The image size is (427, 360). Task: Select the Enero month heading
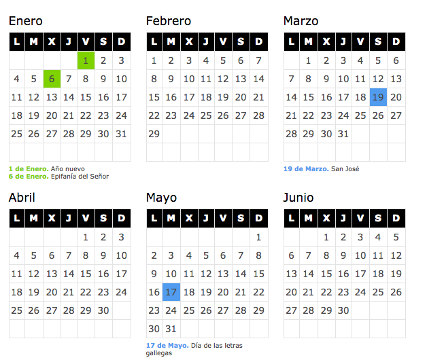click(26, 21)
